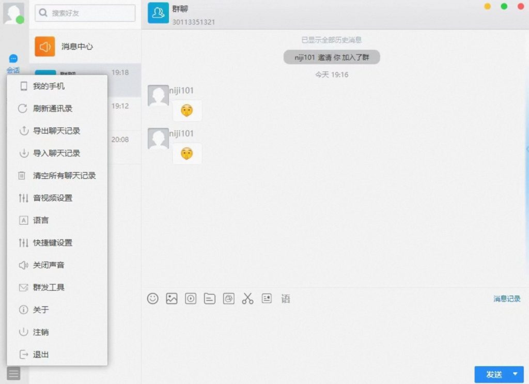
Task: Click the send file icon
Action: point(209,299)
